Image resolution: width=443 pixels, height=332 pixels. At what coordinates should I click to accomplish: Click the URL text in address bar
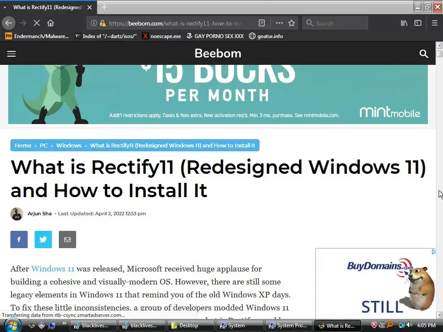[x=175, y=23]
